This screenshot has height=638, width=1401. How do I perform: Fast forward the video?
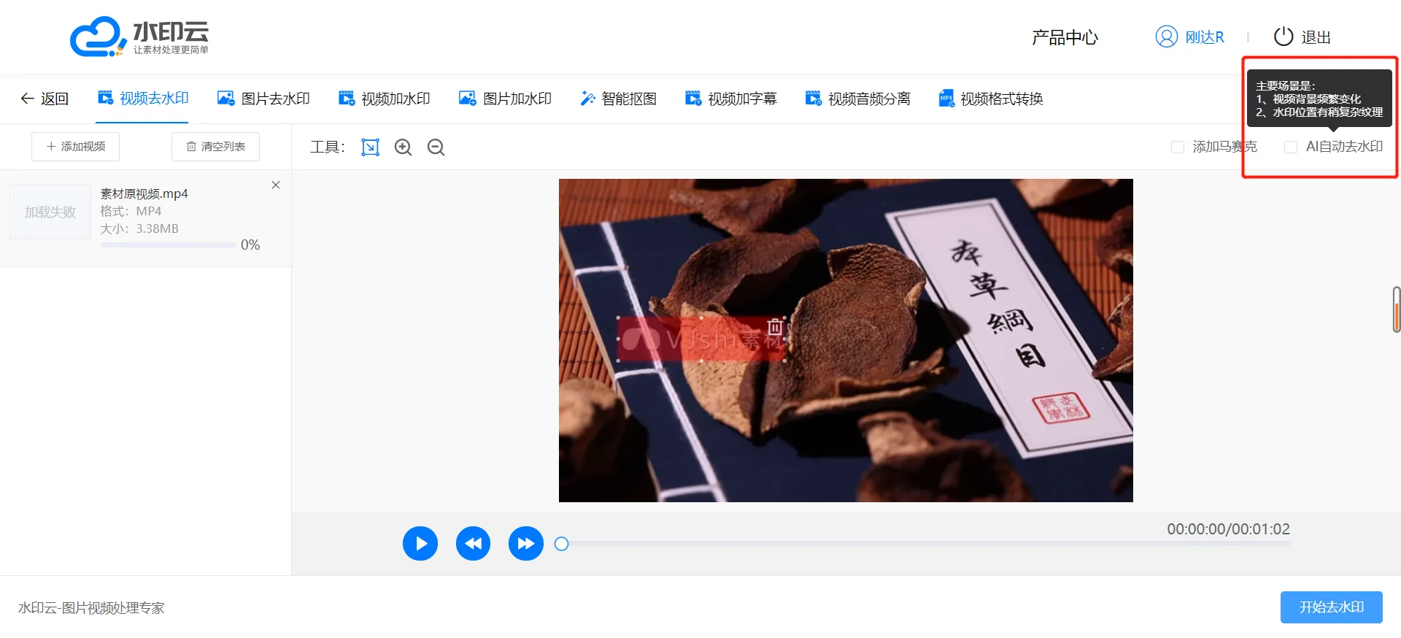coord(526,543)
